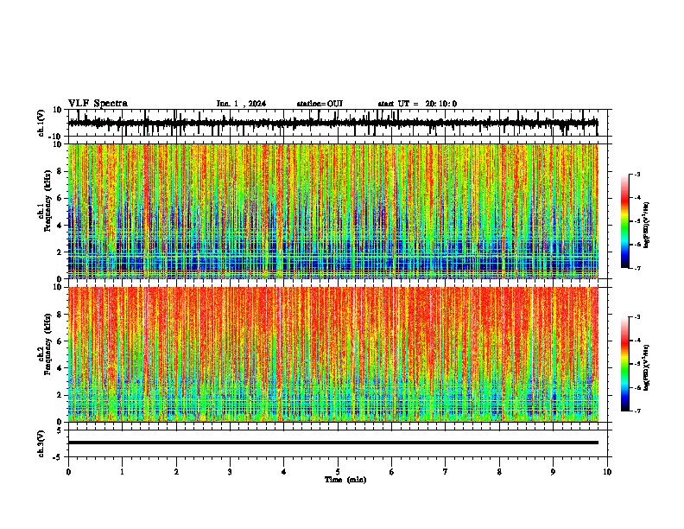Click time axis tick label '7'
Screen dimensions: 684x529
pyautogui.click(x=446, y=472)
